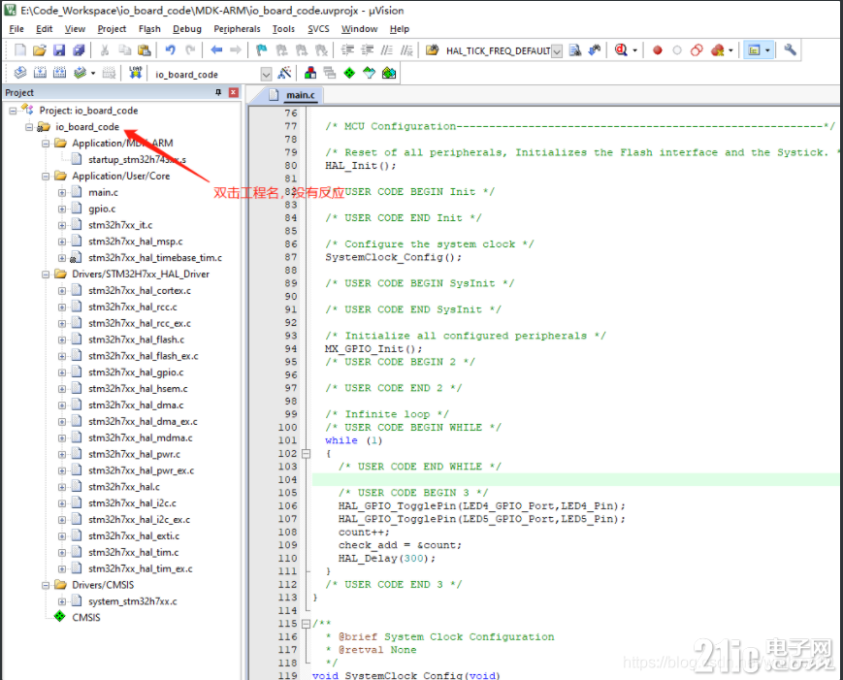
Task: Create a new file with toolbar icon
Action: (20, 50)
